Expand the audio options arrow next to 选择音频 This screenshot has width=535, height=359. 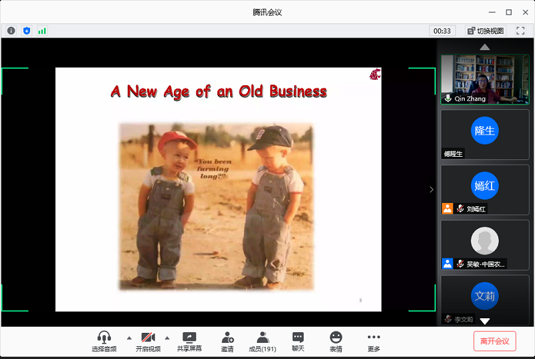coord(129,338)
